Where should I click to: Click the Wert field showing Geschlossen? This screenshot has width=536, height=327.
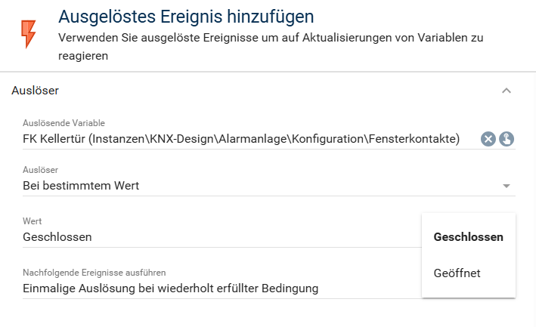[222, 237]
